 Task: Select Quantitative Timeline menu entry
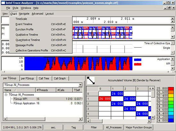(x=41, y=40)
